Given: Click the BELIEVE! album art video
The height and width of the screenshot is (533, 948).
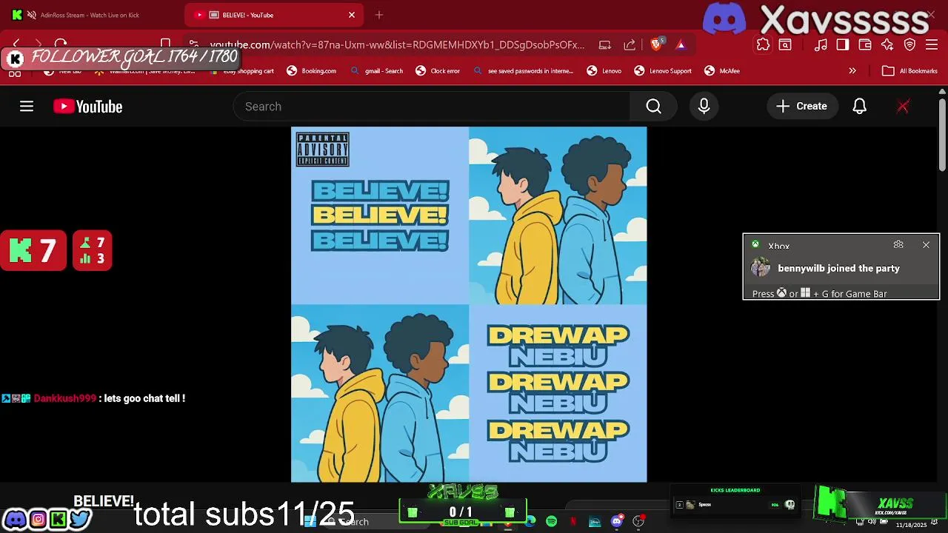Looking at the screenshot, I should [x=469, y=304].
